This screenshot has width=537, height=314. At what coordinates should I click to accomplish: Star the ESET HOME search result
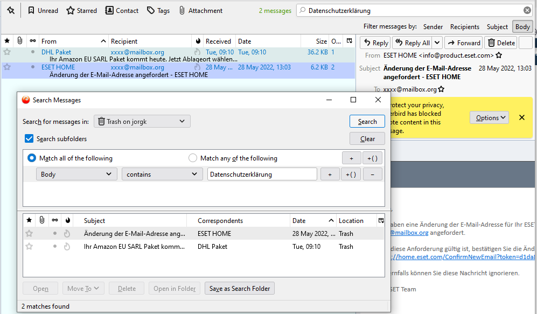(29, 234)
